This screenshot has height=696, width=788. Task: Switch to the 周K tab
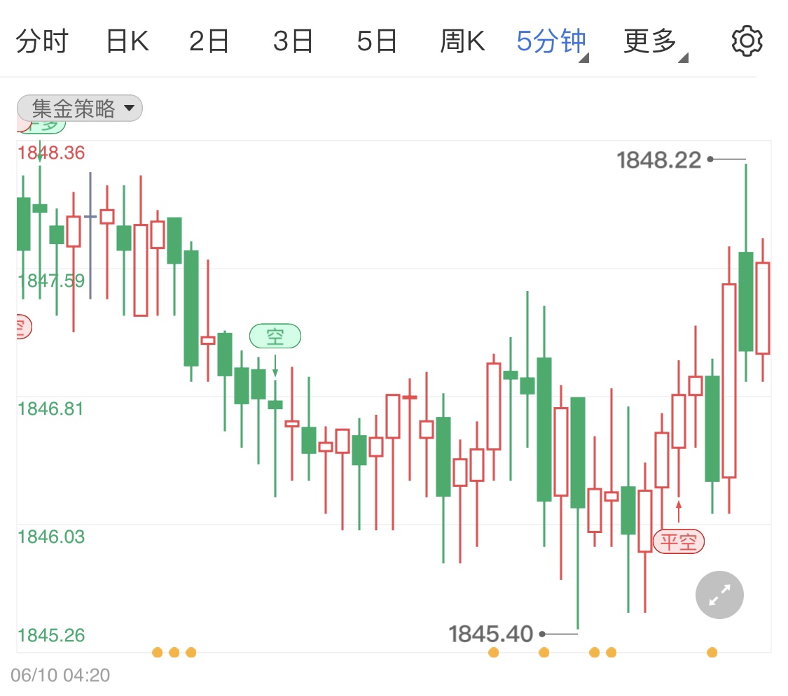[462, 41]
